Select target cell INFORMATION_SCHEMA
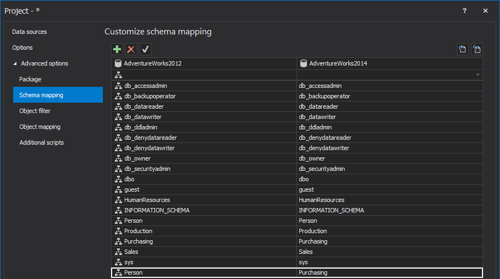500x279 pixels. 389,210
